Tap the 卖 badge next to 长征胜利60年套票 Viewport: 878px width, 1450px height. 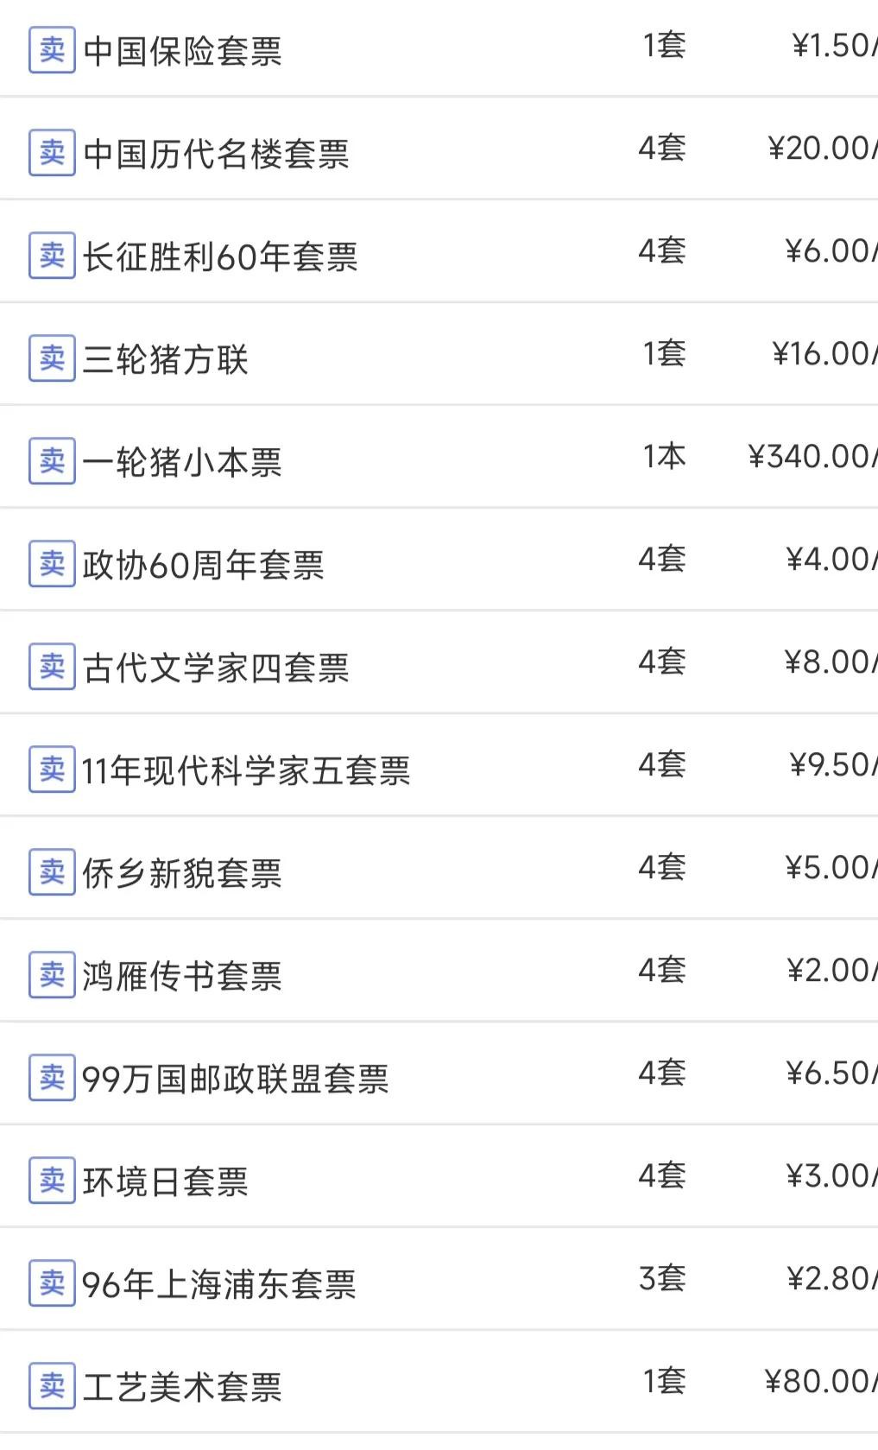point(52,256)
